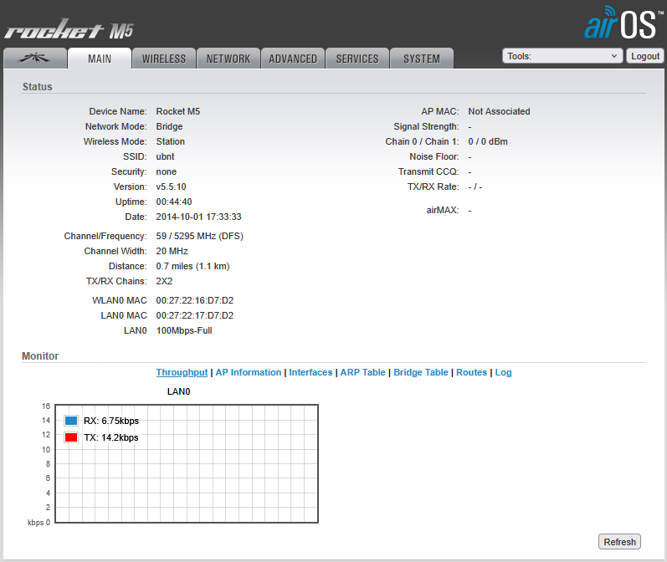667x562 pixels.
Task: Select the uptime value 00:44:40
Action: [x=174, y=202]
